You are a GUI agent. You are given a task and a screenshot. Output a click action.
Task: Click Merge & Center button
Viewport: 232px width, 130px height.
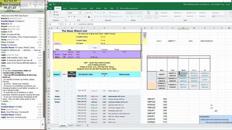pos(116,17)
